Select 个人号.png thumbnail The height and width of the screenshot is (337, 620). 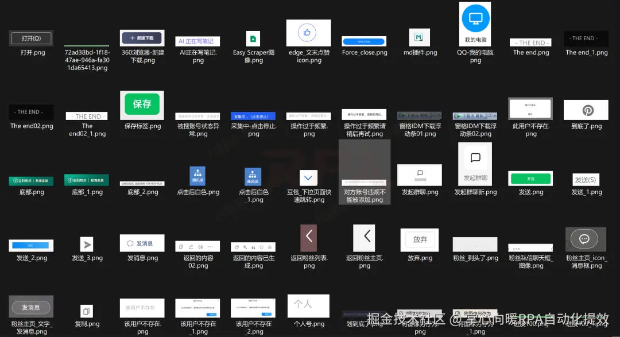click(x=308, y=306)
